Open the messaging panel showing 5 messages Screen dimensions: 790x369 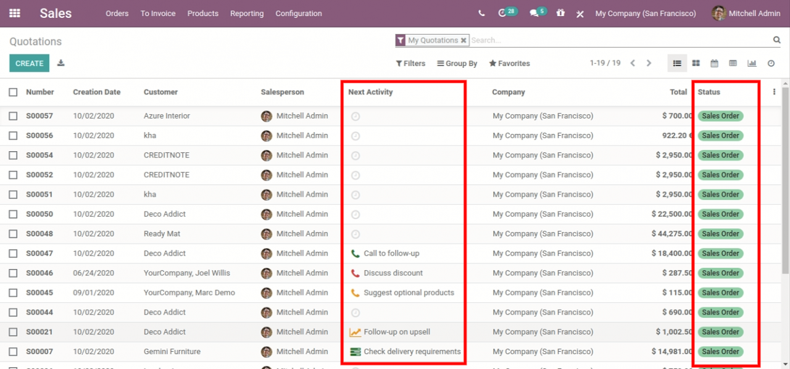tap(534, 12)
